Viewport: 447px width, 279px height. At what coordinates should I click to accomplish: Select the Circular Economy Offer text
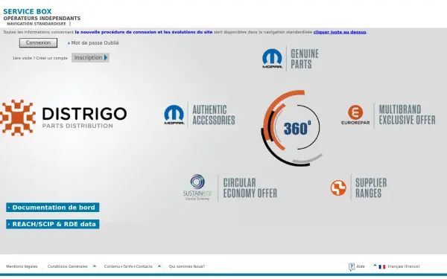(x=250, y=188)
